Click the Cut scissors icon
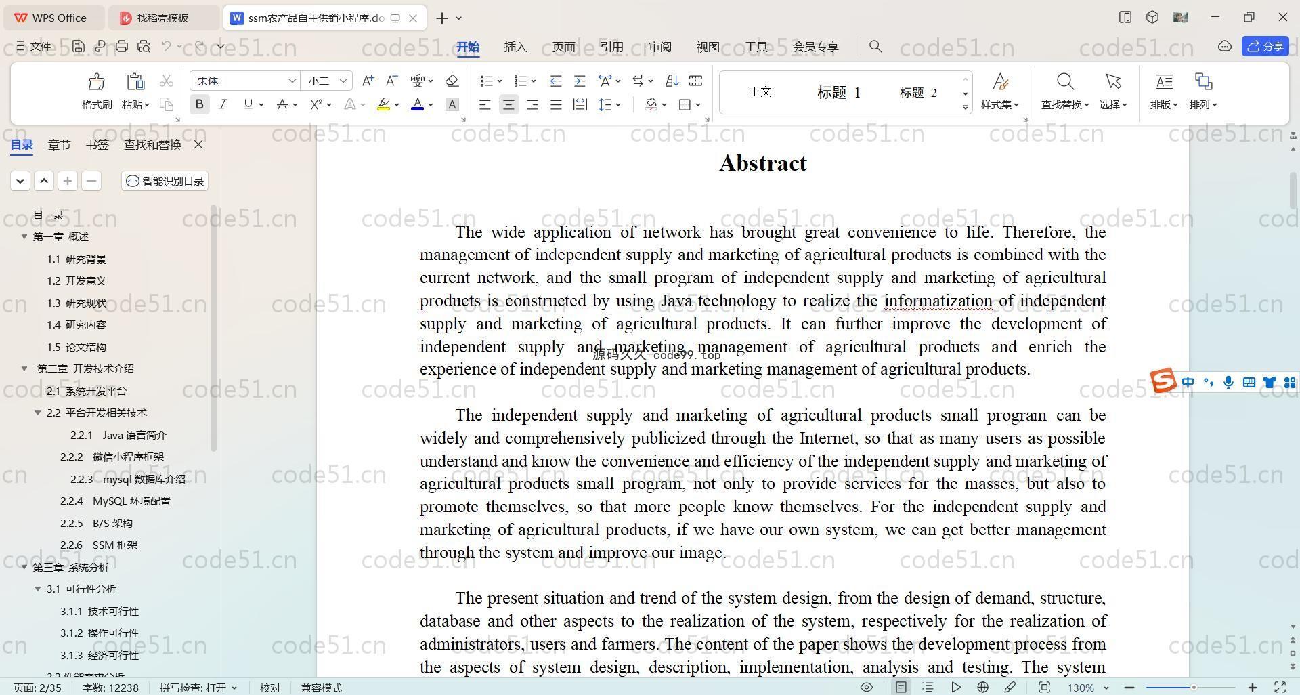 166,81
